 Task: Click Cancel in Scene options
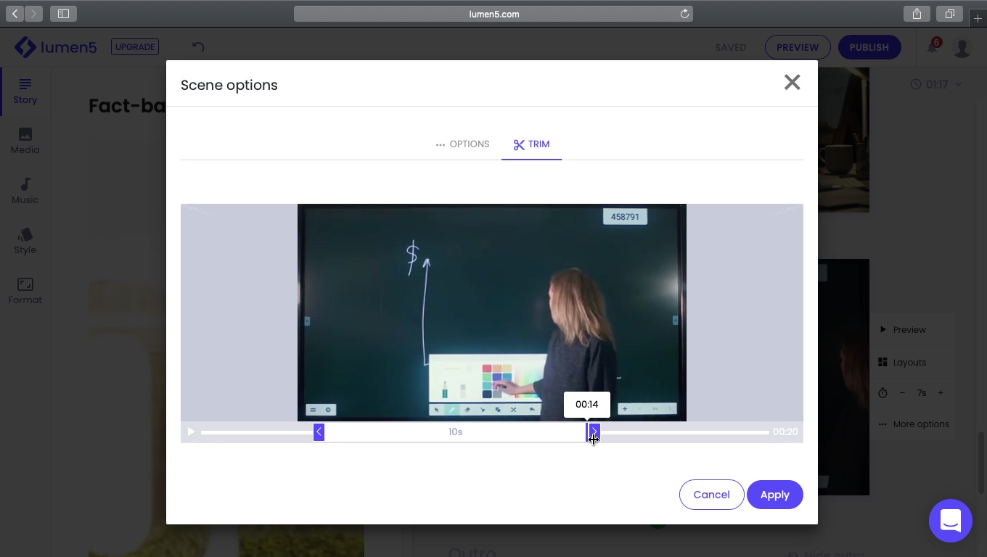[711, 495]
